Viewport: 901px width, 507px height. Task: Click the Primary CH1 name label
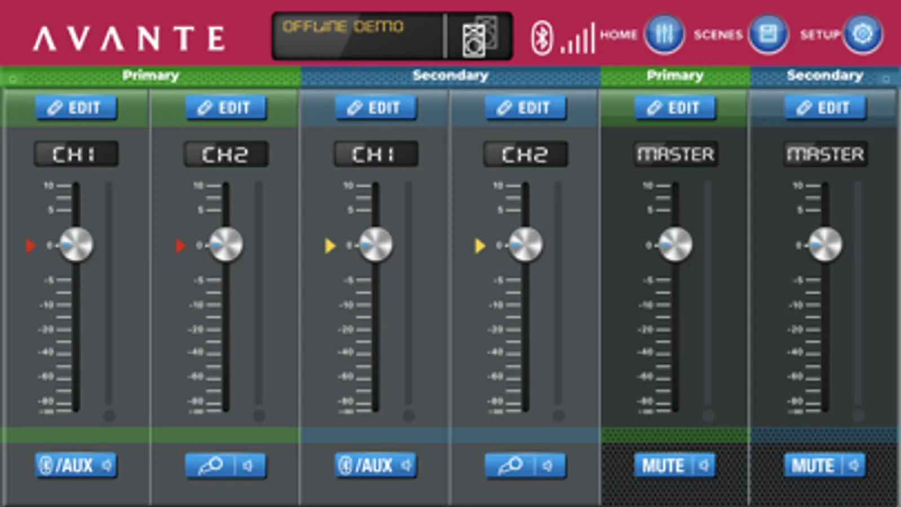76,154
